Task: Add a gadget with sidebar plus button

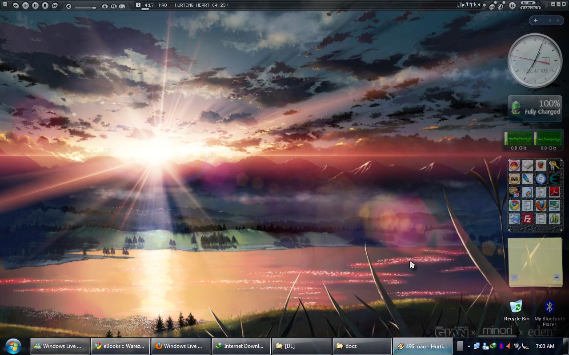Action: [536, 20]
